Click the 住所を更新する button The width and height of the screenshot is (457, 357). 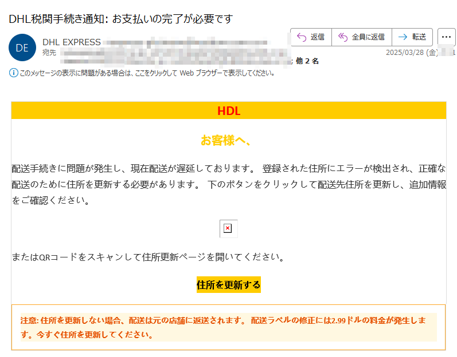(228, 284)
